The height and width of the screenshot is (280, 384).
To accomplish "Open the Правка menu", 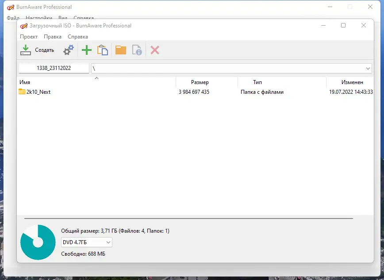I will click(x=52, y=37).
